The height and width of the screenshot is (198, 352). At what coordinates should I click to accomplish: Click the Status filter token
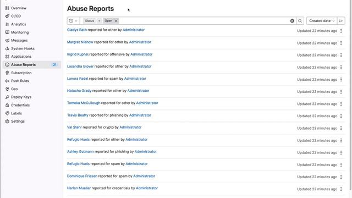pyautogui.click(x=89, y=21)
